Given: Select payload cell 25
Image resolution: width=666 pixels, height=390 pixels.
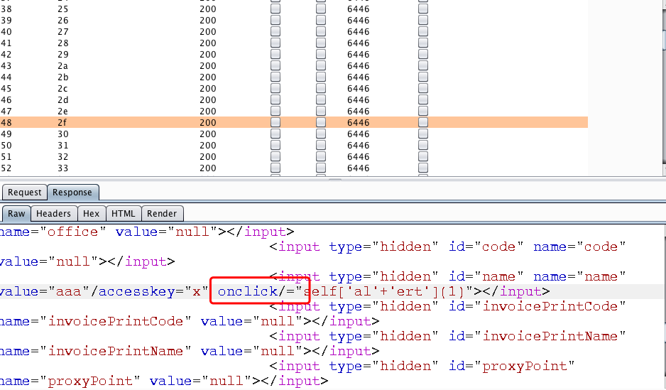Looking at the screenshot, I should (63, 9).
